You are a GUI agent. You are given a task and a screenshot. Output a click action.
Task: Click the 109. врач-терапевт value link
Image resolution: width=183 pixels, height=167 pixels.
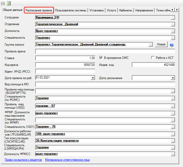(50, 134)
